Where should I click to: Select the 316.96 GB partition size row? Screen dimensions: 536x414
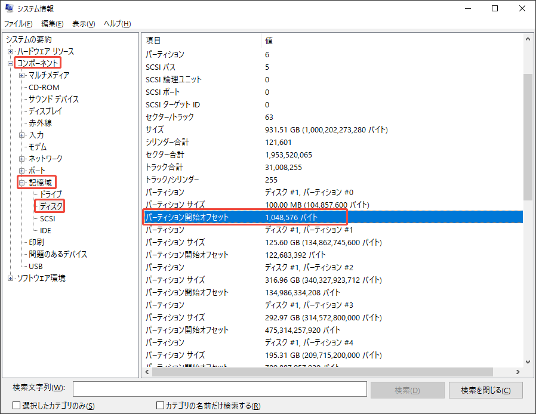[x=332, y=280]
